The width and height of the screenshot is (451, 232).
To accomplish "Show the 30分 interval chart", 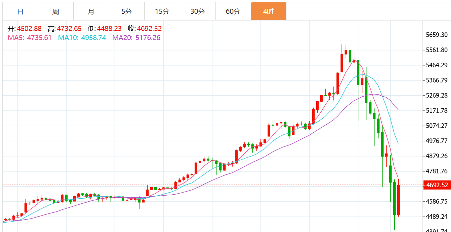I will tap(198, 11).
